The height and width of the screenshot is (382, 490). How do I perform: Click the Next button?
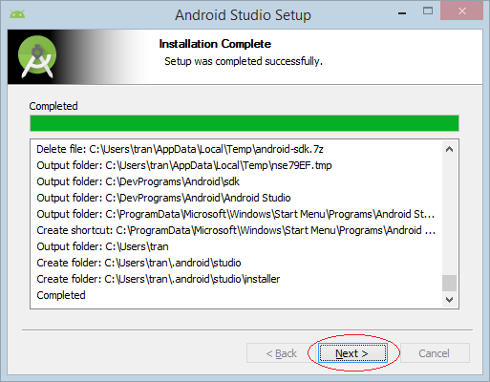pyautogui.click(x=352, y=353)
